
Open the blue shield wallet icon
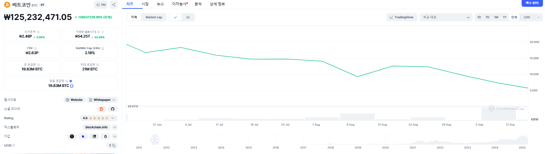tap(83, 136)
